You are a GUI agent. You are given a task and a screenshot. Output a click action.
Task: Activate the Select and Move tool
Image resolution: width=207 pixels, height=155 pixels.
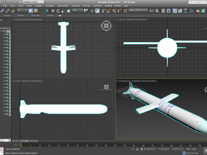click(53, 11)
